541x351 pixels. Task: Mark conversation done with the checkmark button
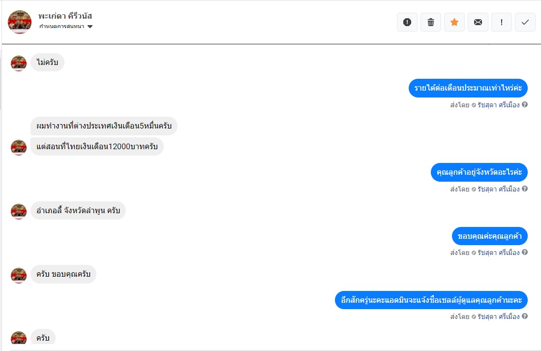pyautogui.click(x=525, y=22)
